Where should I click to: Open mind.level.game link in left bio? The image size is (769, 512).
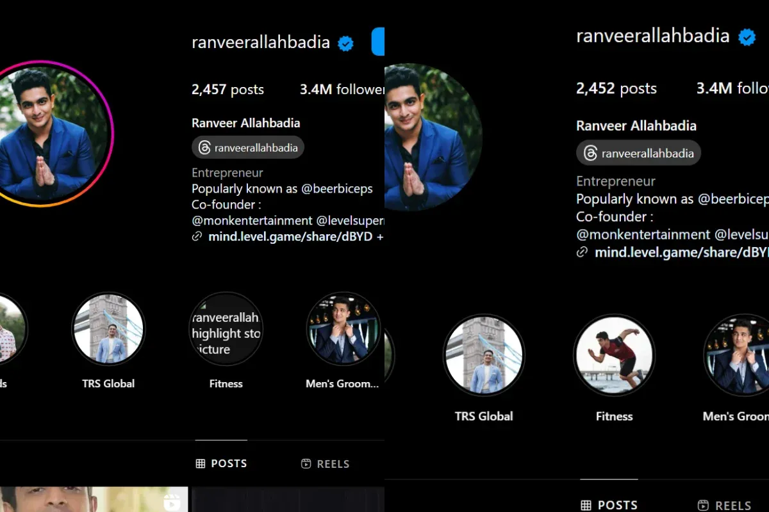296,237
